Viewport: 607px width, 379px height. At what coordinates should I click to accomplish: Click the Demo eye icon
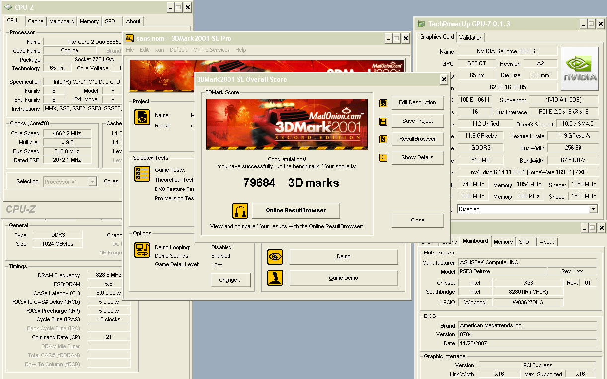click(x=275, y=257)
